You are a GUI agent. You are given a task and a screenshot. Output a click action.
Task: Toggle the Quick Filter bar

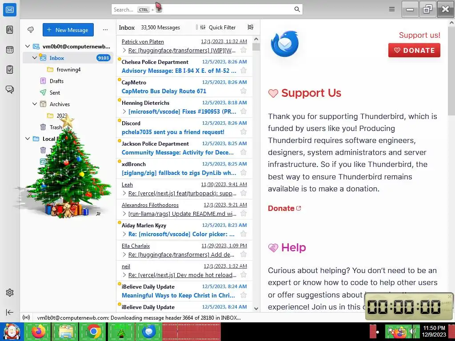[218, 27]
